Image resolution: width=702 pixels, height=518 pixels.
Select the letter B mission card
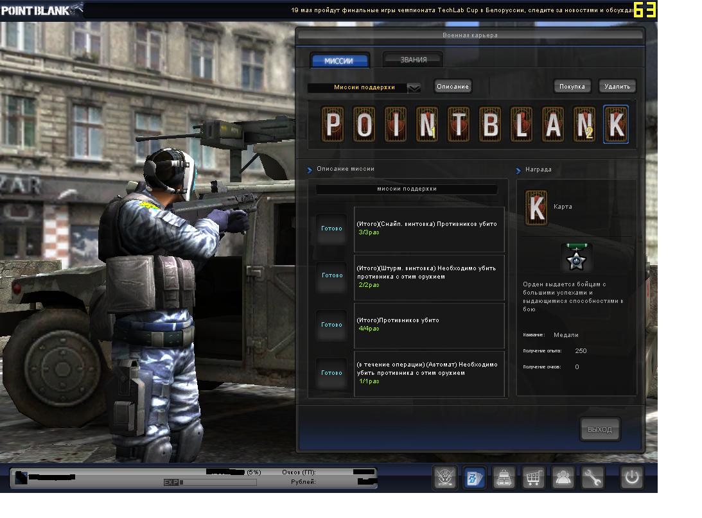490,124
